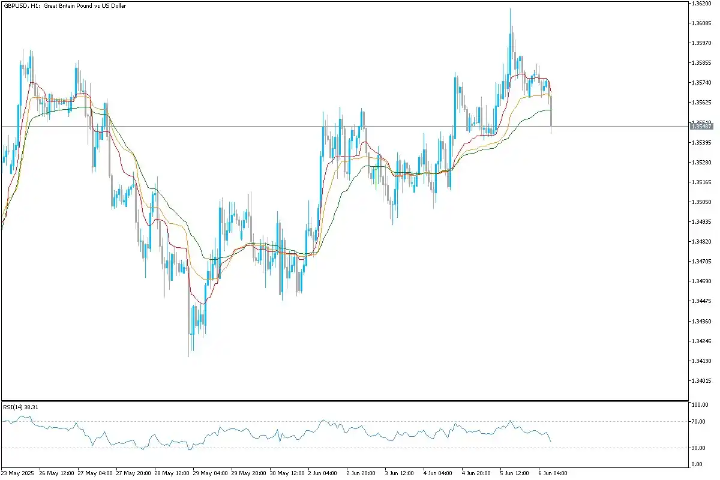Click price scale label 1.34705
This screenshot has height=480, width=720.
pyautogui.click(x=701, y=262)
